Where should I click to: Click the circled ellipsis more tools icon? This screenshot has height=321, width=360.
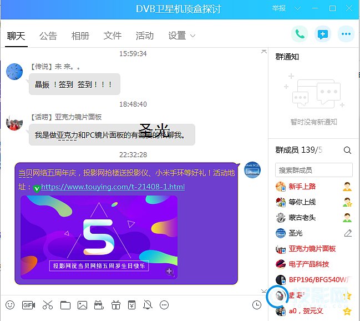[164, 305]
